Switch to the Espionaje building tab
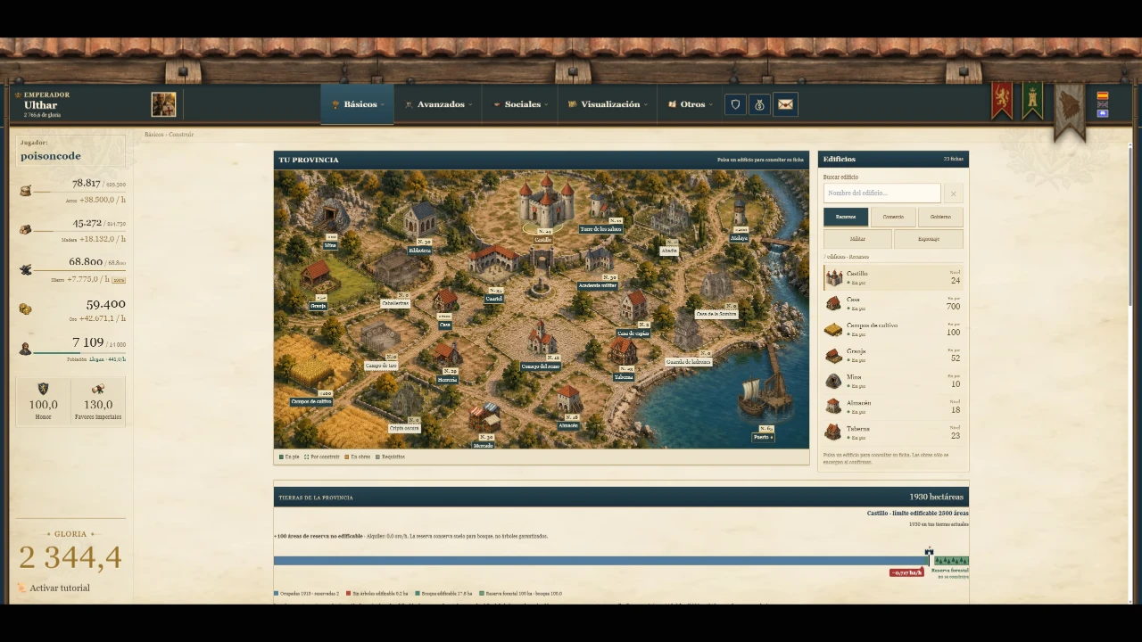 pyautogui.click(x=929, y=239)
